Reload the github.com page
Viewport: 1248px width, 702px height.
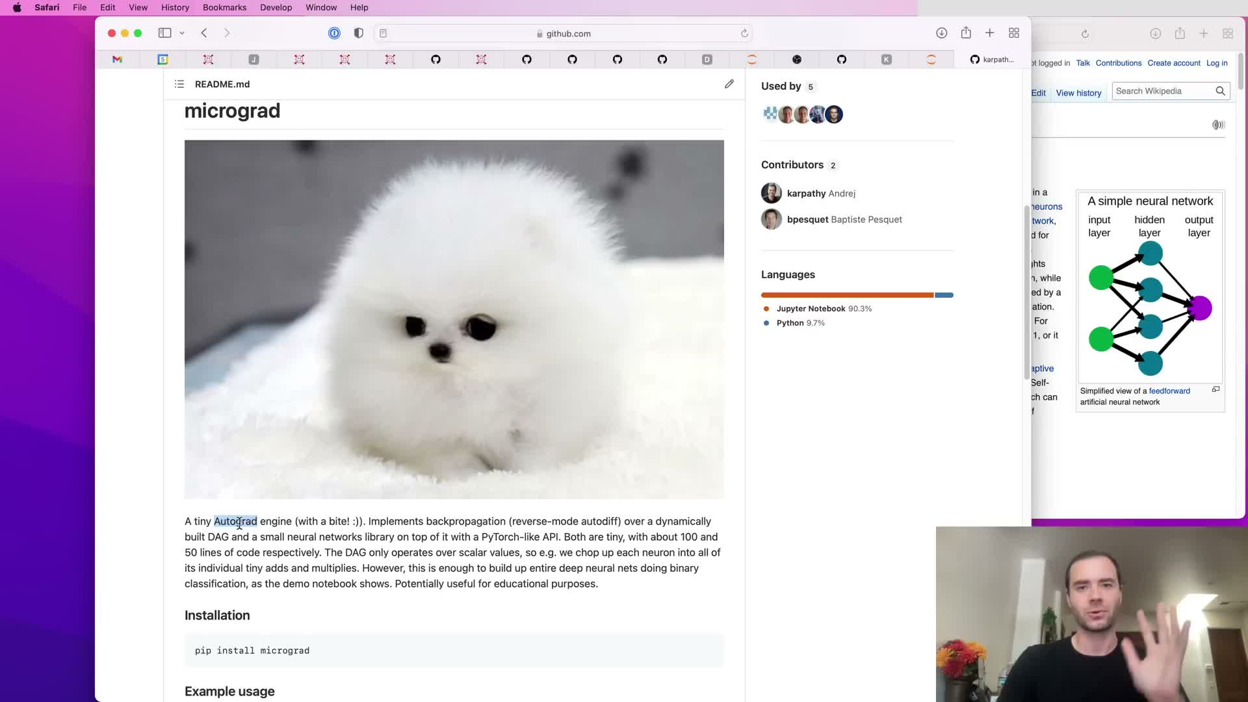click(x=744, y=34)
